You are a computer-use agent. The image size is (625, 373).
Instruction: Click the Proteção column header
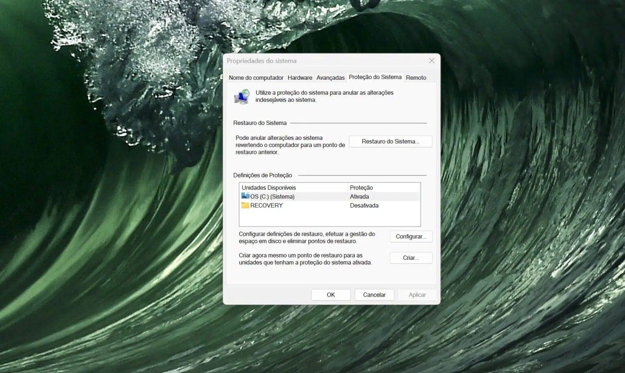coord(361,188)
